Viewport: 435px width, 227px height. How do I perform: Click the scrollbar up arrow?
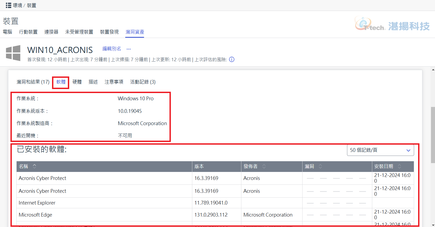click(433, 70)
